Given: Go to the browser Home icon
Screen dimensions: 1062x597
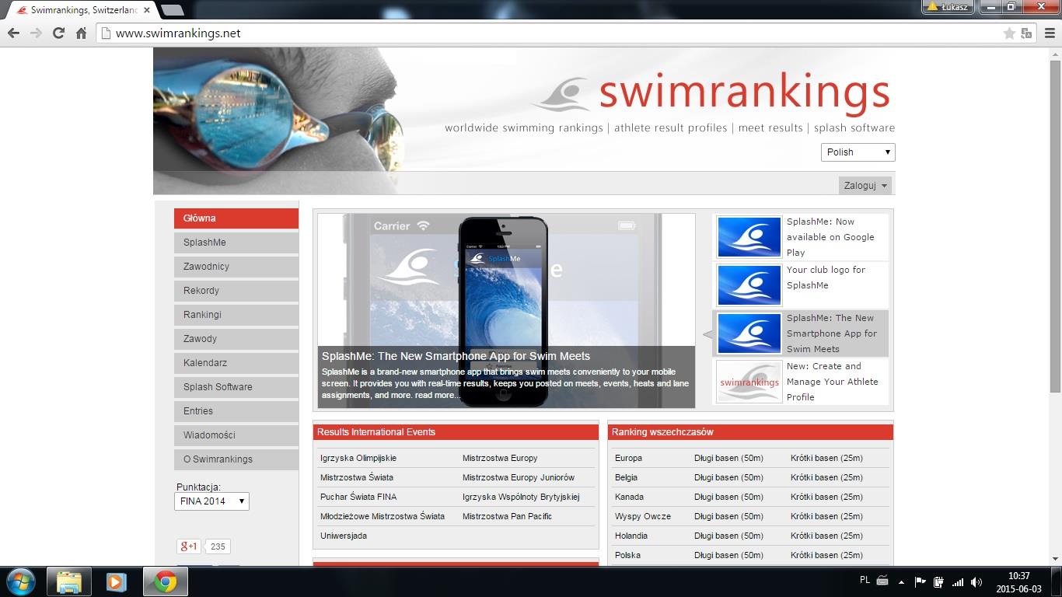Looking at the screenshot, I should [x=81, y=33].
